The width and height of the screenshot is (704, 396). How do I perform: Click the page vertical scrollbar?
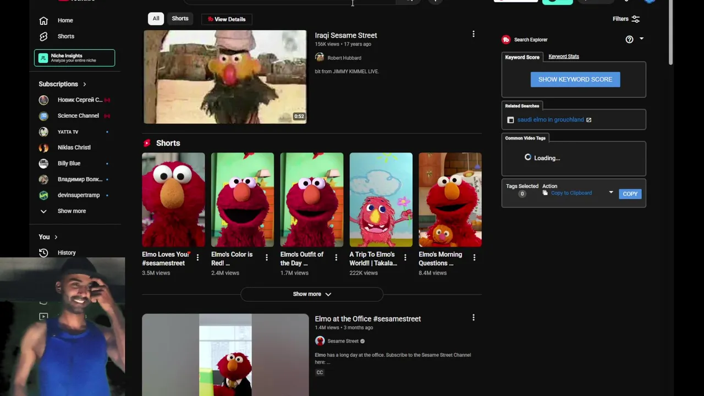pos(670,33)
